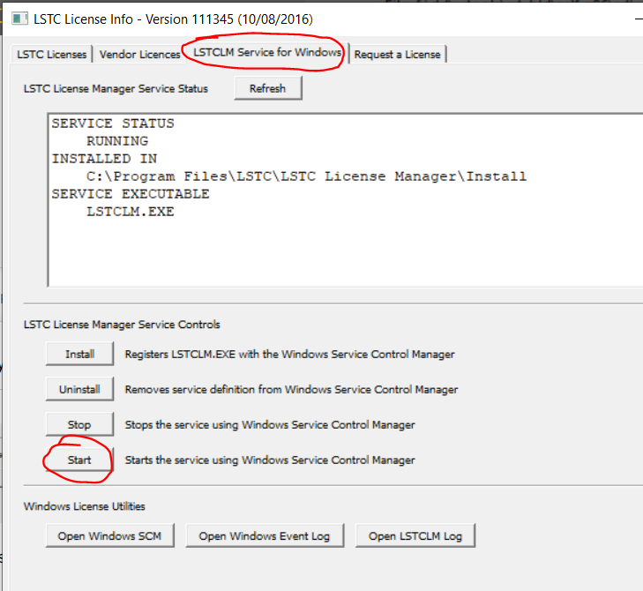The height and width of the screenshot is (591, 643).
Task: Open Windows Event Log
Action: pos(265,535)
